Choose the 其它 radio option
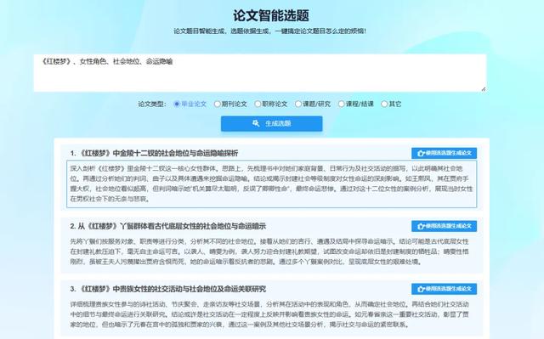Image resolution: width=544 pixels, height=339 pixels. [384, 104]
